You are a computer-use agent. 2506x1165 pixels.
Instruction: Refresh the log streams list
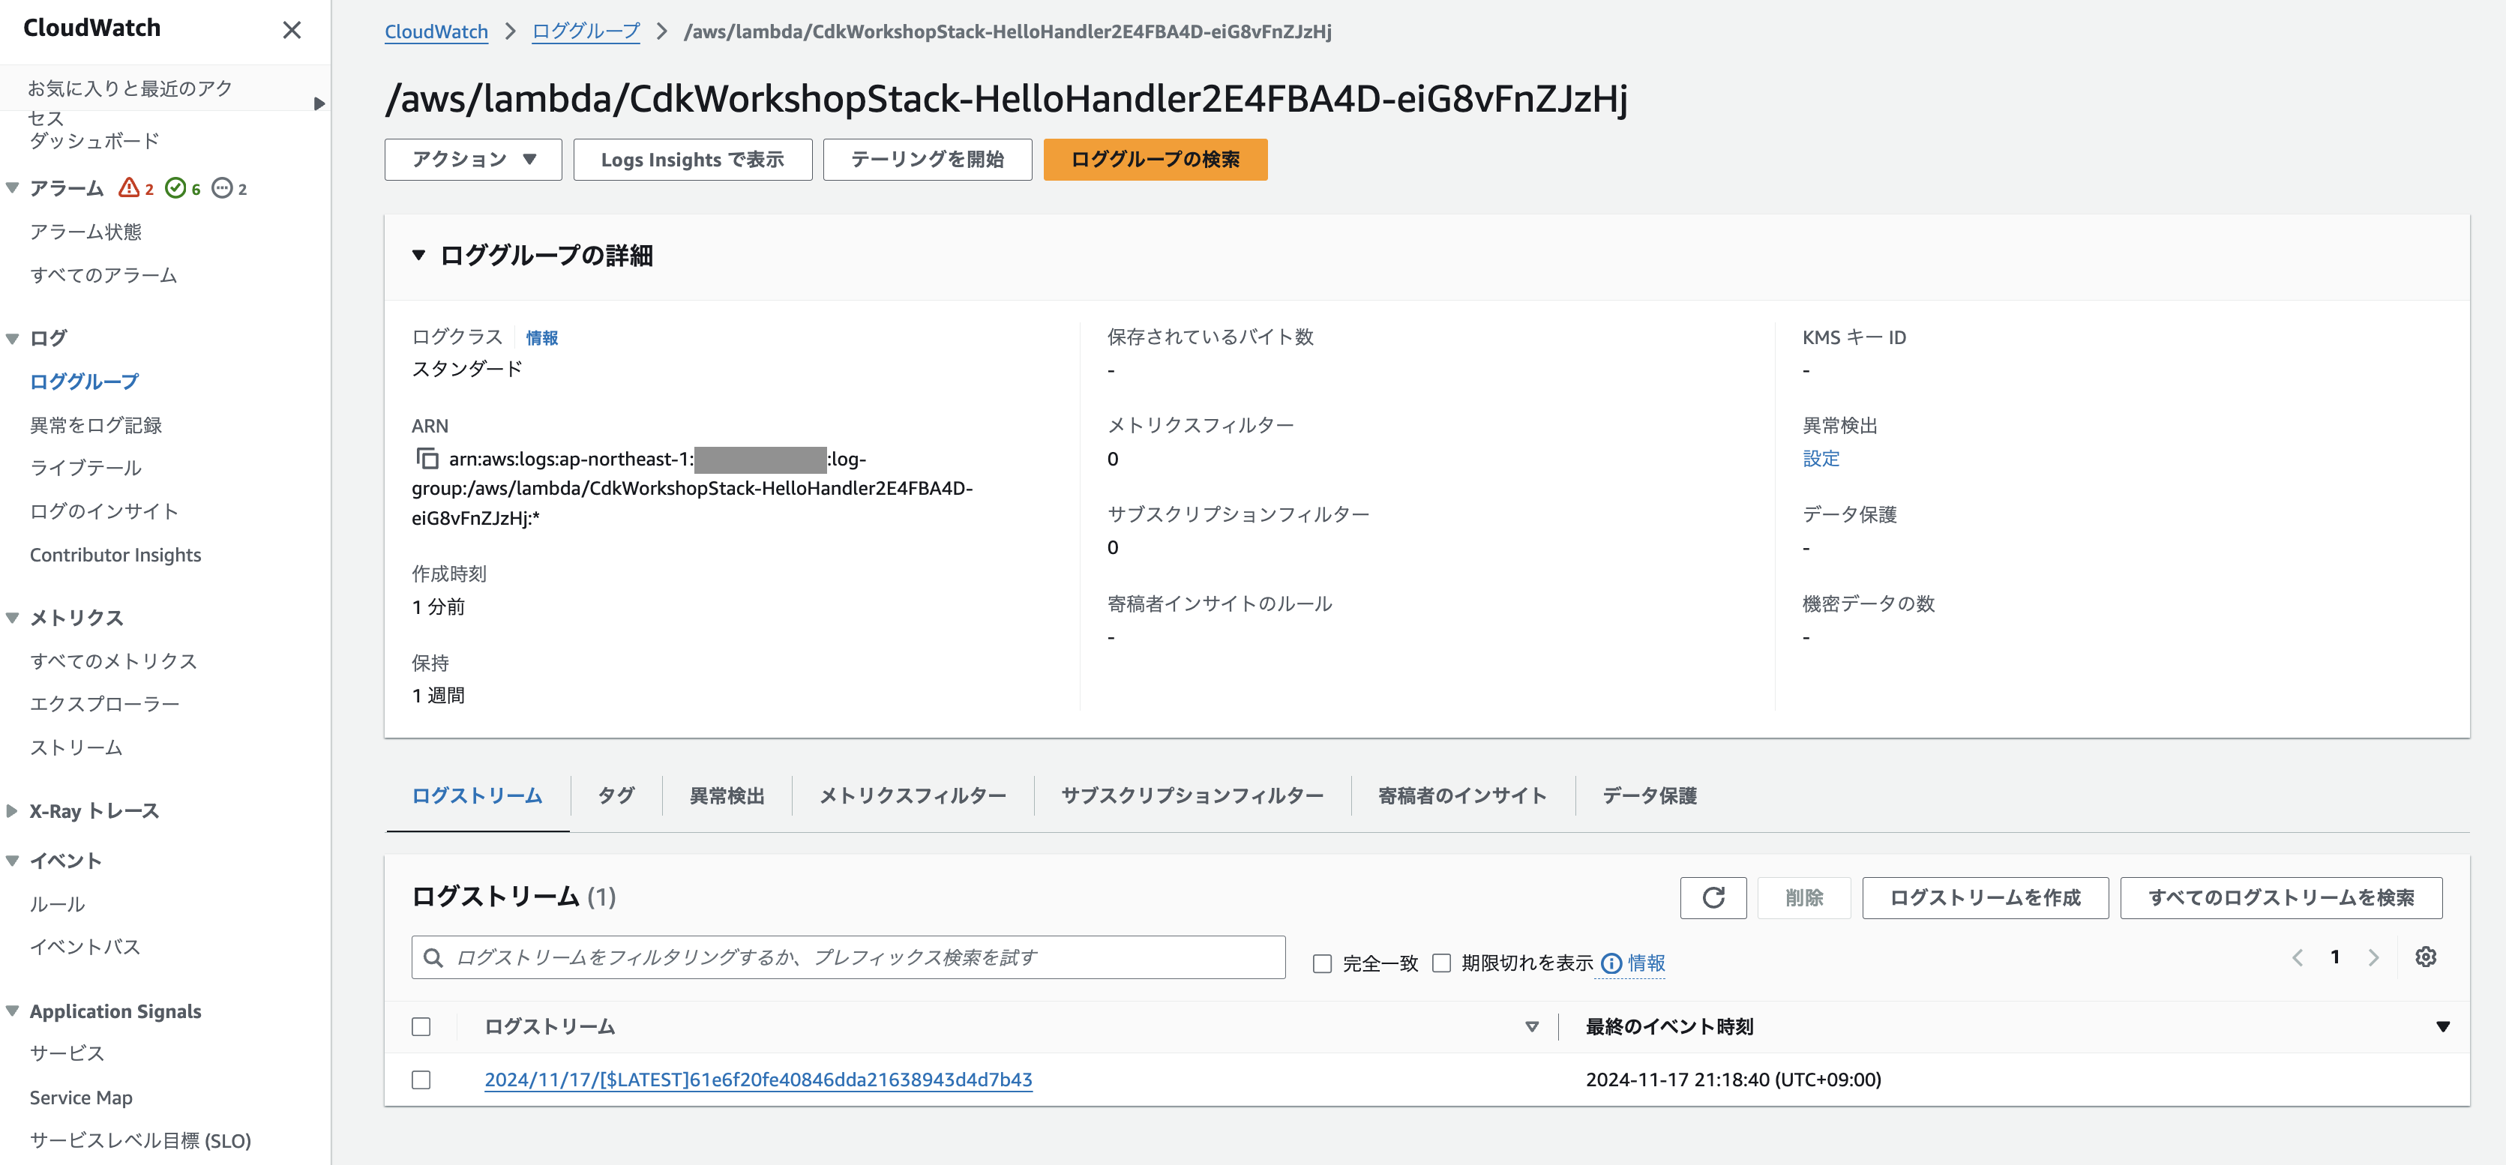(x=1713, y=897)
